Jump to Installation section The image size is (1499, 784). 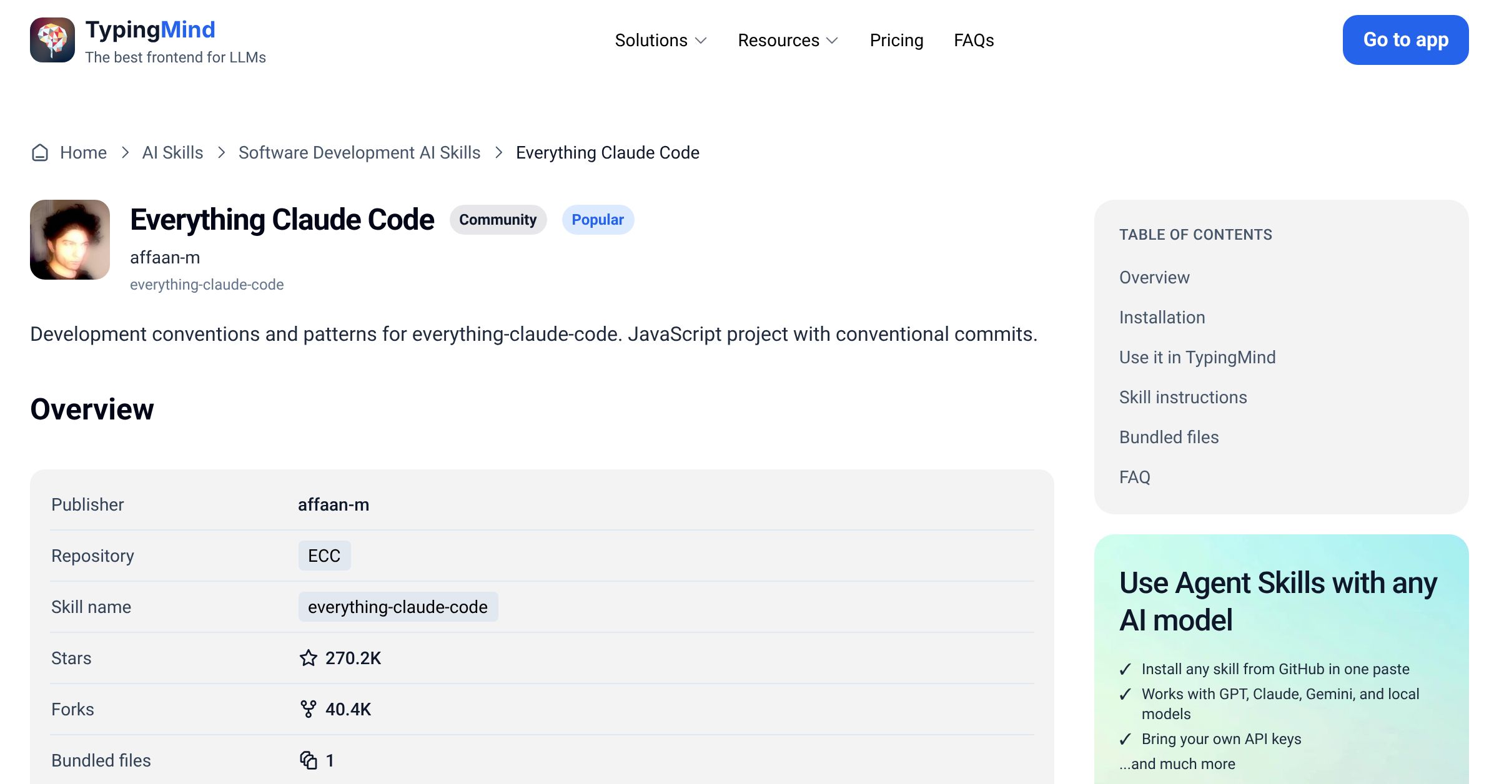pos(1162,317)
